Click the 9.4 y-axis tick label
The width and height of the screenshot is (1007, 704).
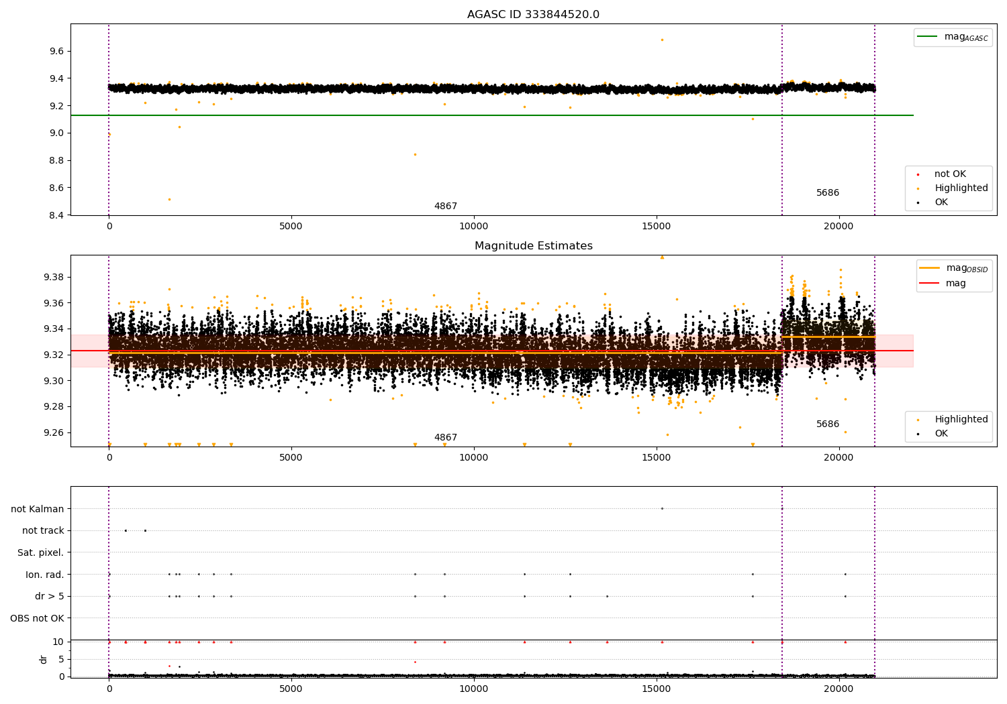pos(56,78)
